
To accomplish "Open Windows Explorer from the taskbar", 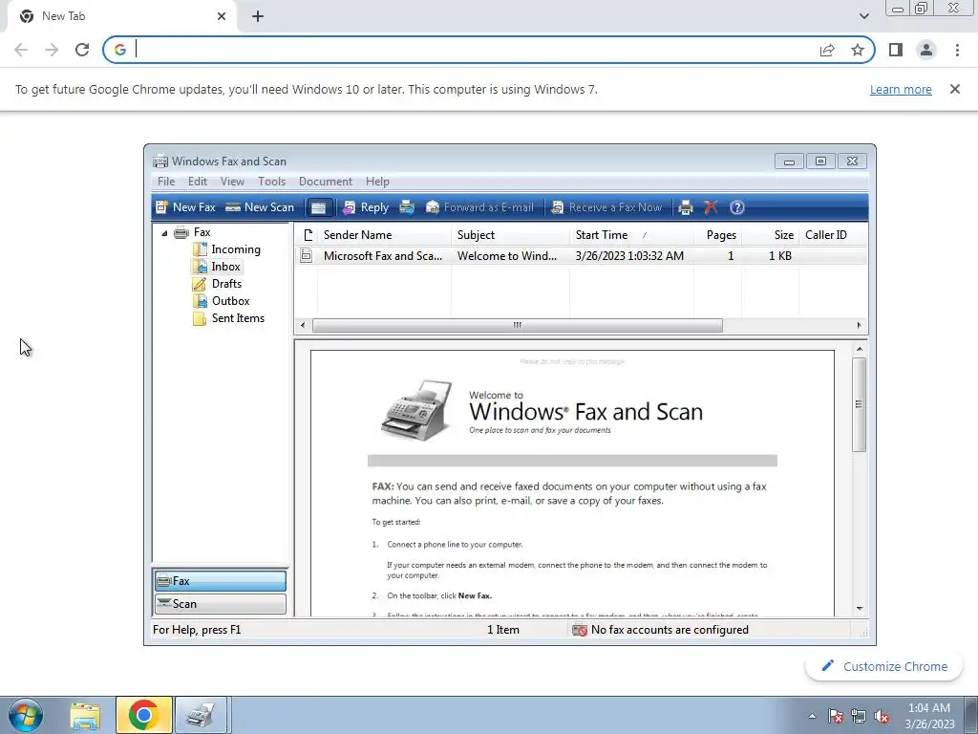I will 85,716.
